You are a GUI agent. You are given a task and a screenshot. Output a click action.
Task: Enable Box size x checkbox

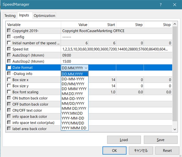point(9,80)
